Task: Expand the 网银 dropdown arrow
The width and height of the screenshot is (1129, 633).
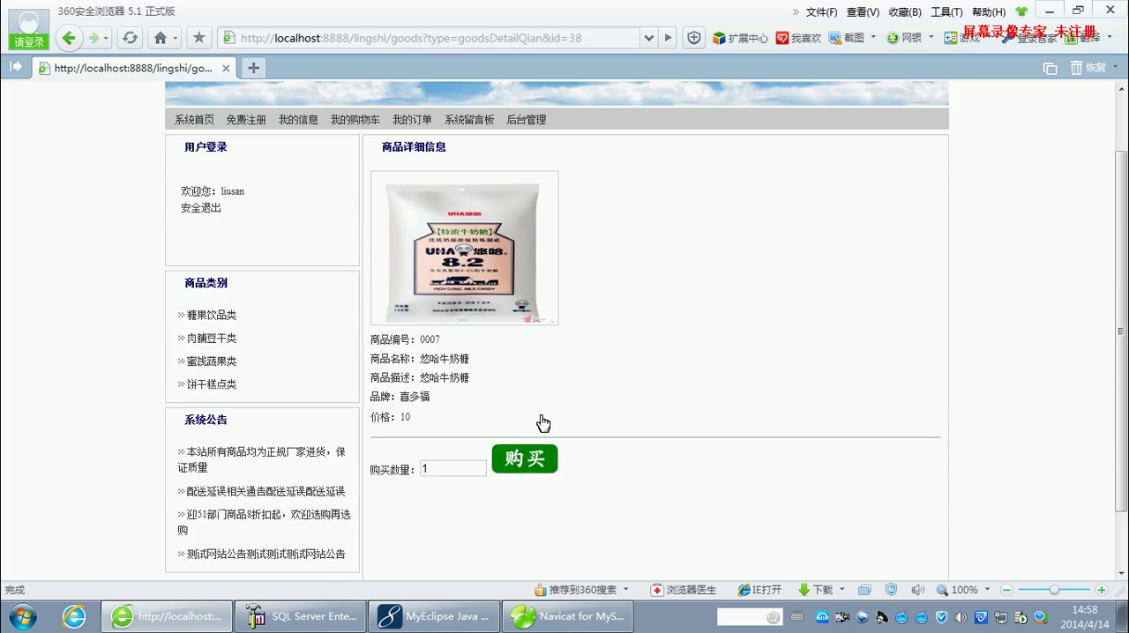Action: click(x=931, y=38)
